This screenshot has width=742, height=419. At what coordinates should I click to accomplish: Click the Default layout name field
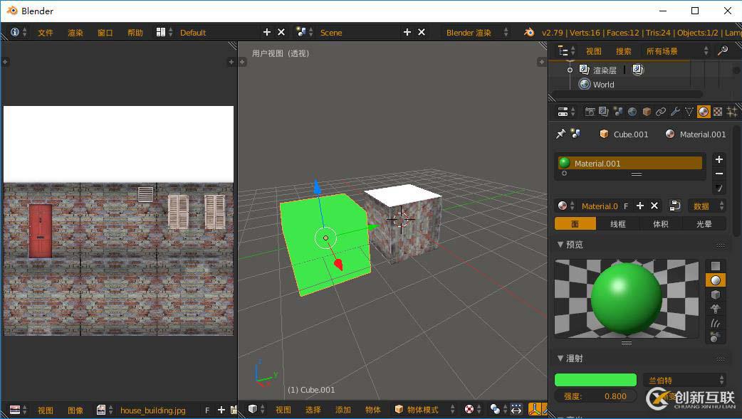216,32
